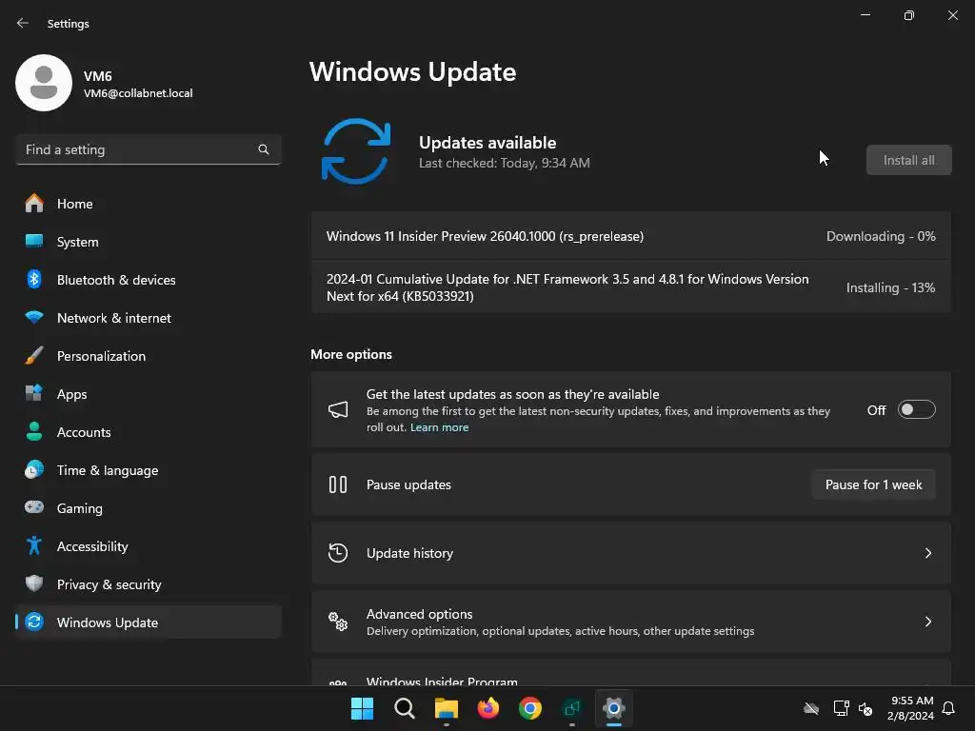Click the Privacy & security shield icon
The height and width of the screenshot is (731, 975).
tap(34, 583)
